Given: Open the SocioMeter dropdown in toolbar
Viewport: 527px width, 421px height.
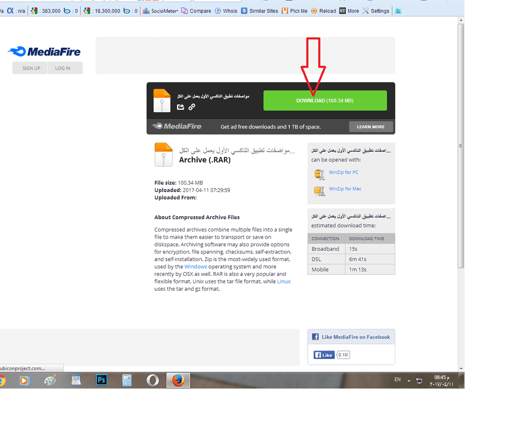Looking at the screenshot, I should click(161, 11).
